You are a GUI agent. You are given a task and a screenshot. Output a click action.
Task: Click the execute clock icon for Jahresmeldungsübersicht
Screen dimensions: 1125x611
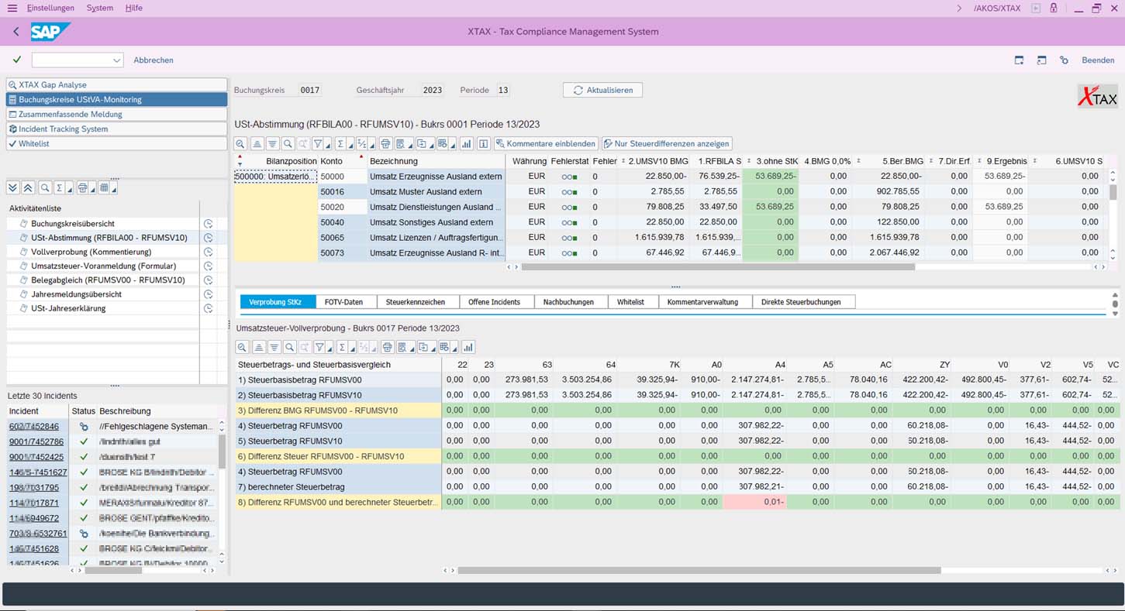pos(208,294)
